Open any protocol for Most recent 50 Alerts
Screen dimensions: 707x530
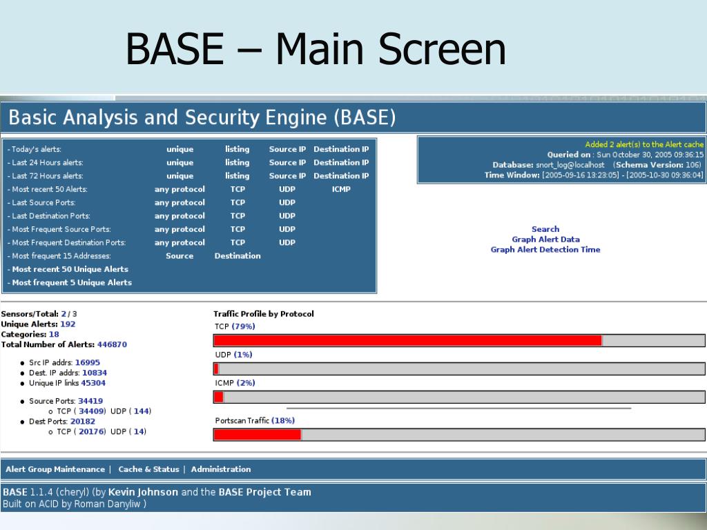(x=180, y=189)
